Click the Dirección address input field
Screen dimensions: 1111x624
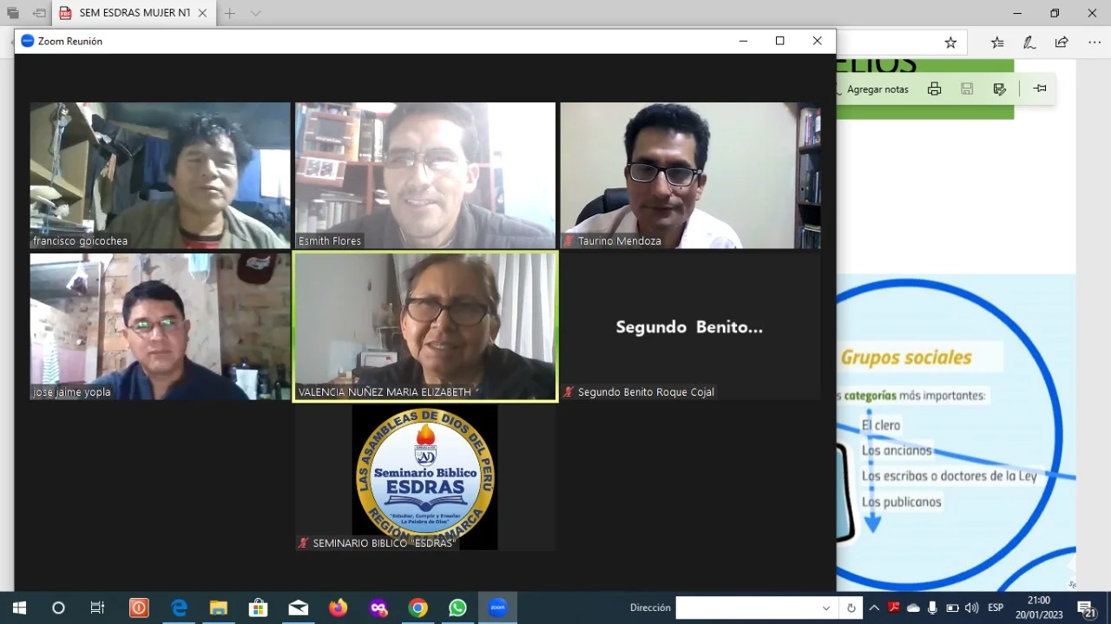746,608
